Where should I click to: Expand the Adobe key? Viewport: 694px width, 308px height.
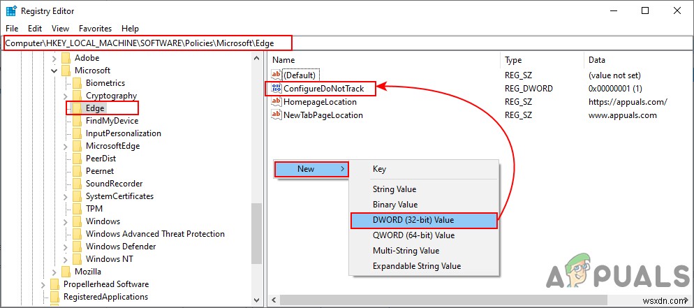(x=54, y=58)
